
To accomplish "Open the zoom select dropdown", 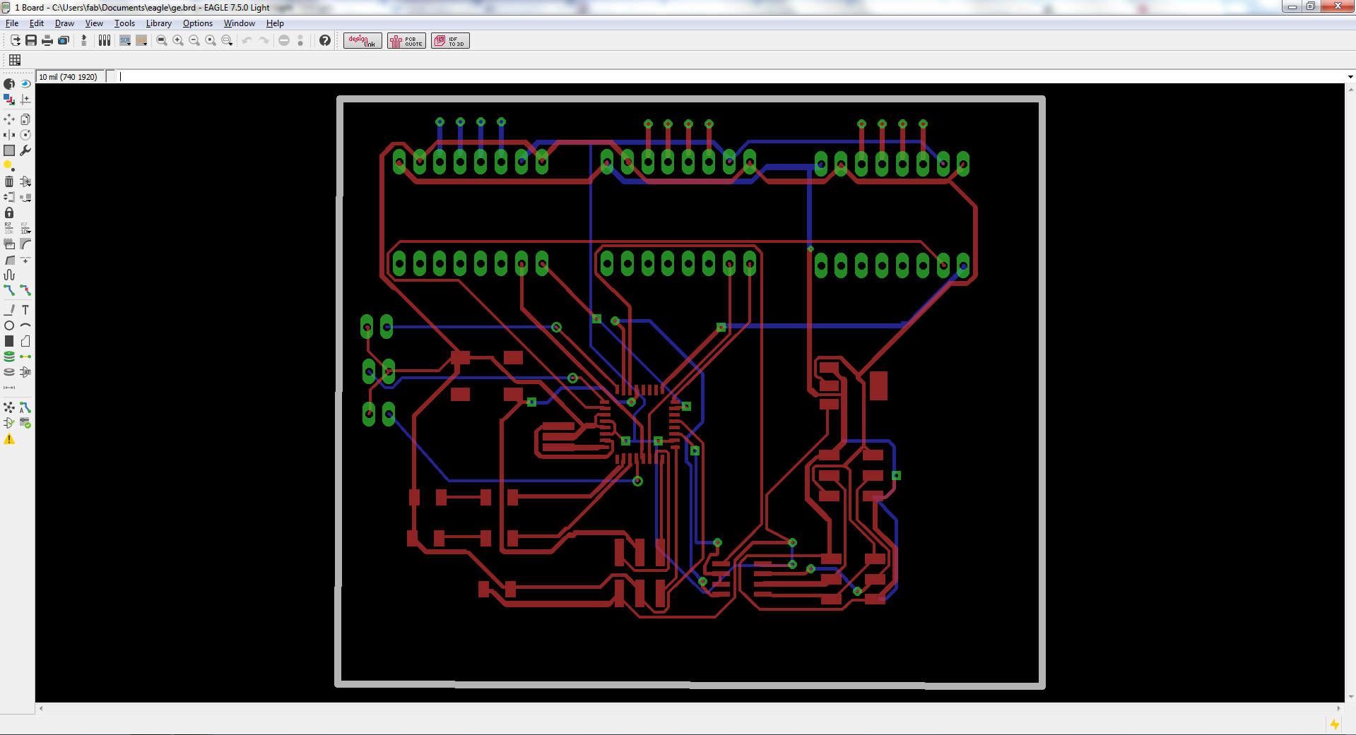I will click(227, 41).
